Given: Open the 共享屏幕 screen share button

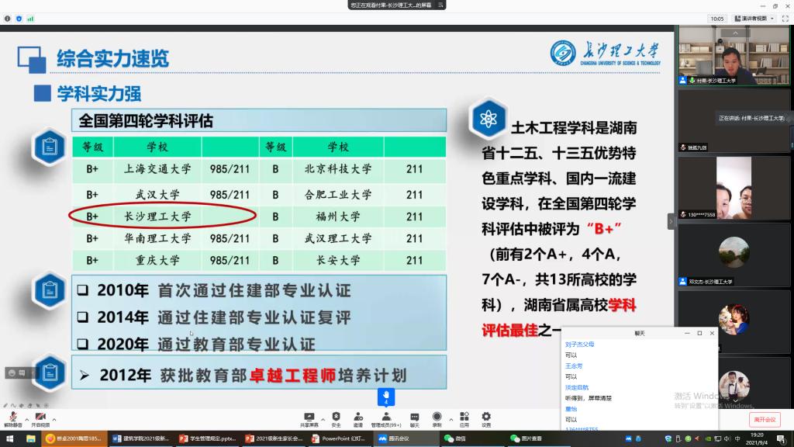Looking at the screenshot, I should [309, 417].
